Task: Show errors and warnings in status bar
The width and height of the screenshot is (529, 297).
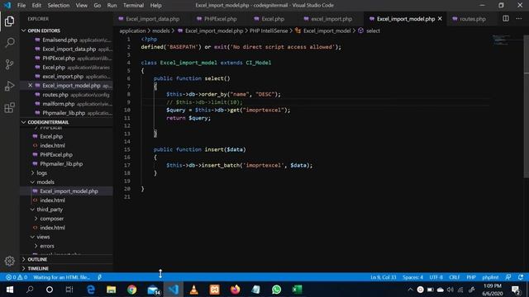Action: point(17,277)
